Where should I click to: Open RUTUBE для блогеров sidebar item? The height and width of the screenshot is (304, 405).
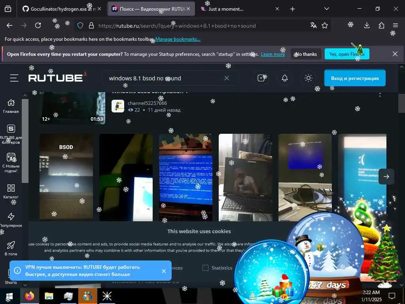click(11, 135)
